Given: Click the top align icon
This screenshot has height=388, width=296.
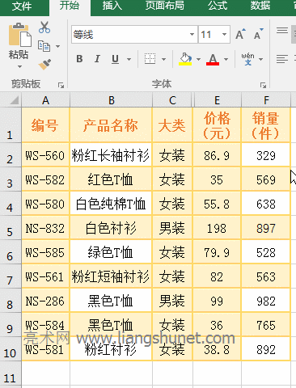Looking at the screenshot, I should click(282, 31).
